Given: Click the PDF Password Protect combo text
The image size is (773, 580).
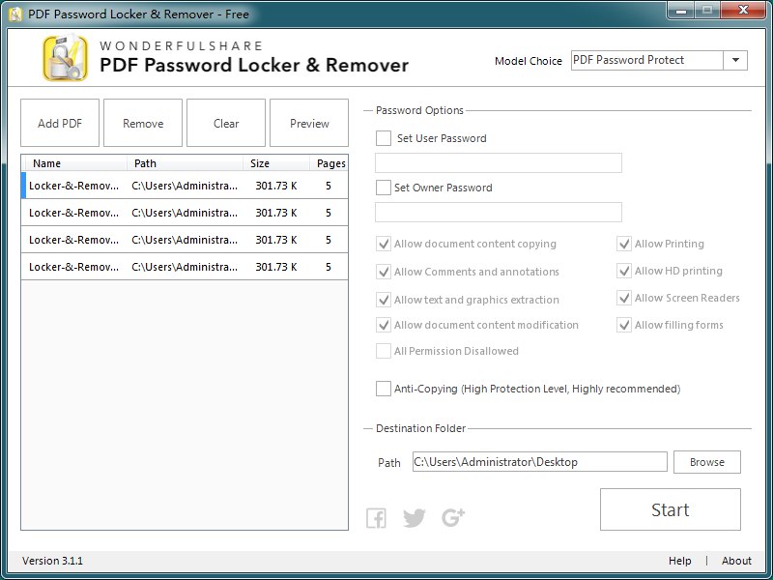Looking at the screenshot, I should 628,60.
